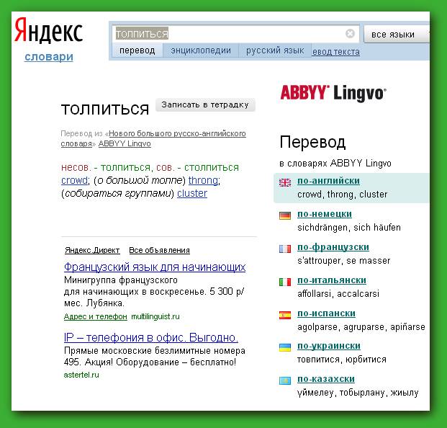The height and width of the screenshot is (428, 447).
Task: Select the 'по-казахски' translation
Action: (x=326, y=379)
